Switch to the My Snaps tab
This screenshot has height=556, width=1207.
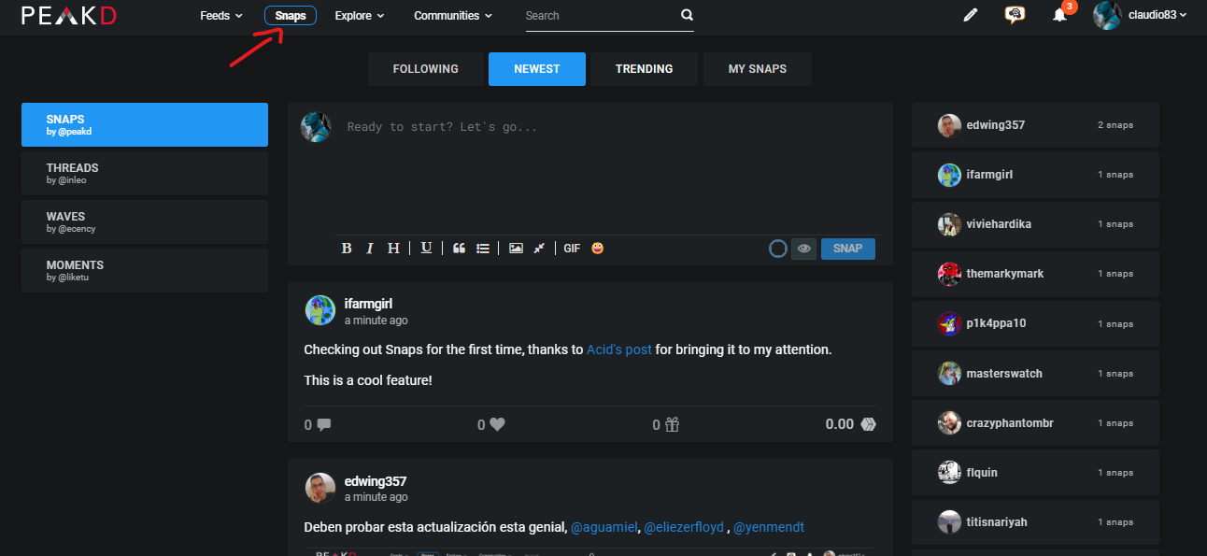click(758, 69)
